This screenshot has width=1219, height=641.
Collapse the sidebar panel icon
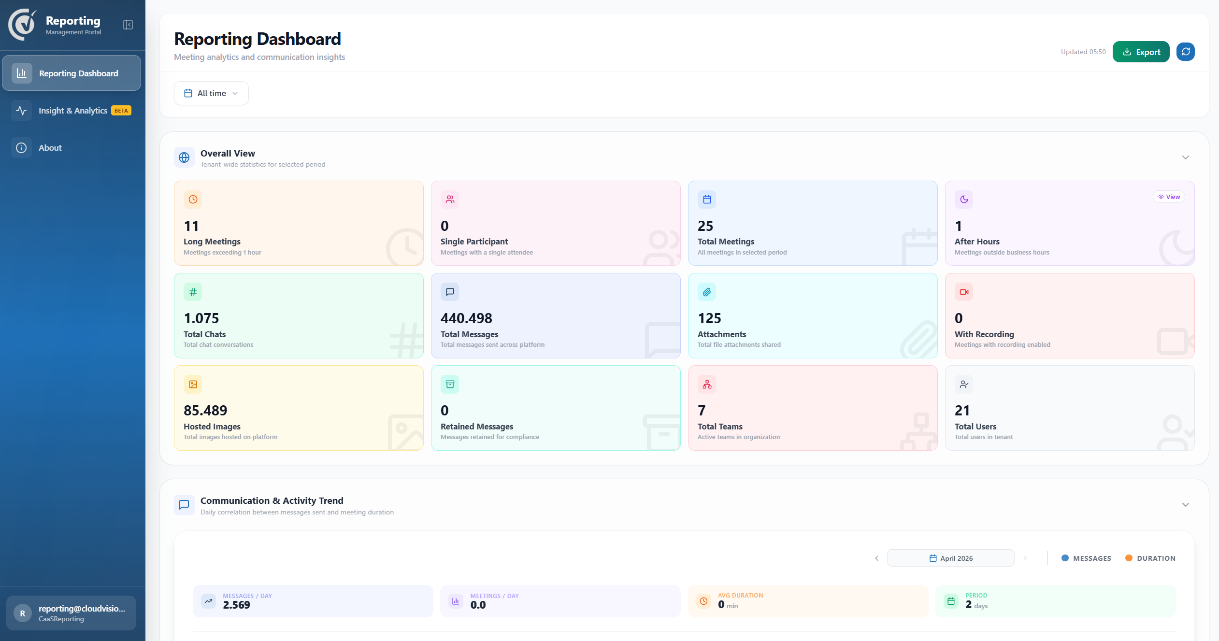pyautogui.click(x=128, y=25)
